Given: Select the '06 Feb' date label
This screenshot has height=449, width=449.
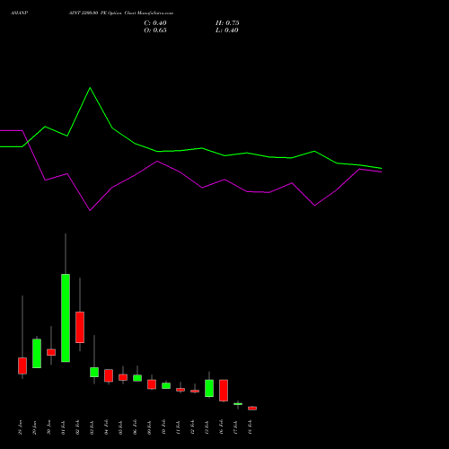Looking at the screenshot, I should click(136, 427).
